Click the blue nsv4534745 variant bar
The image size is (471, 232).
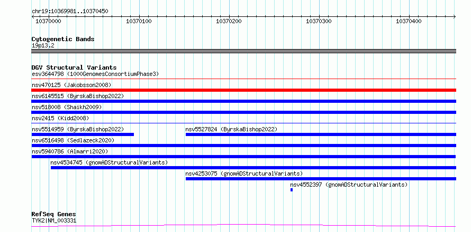pos(253,168)
